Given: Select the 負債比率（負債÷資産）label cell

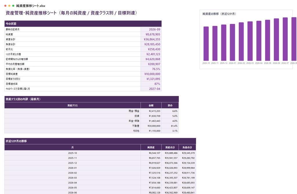Looking at the screenshot, I should tap(73, 69).
